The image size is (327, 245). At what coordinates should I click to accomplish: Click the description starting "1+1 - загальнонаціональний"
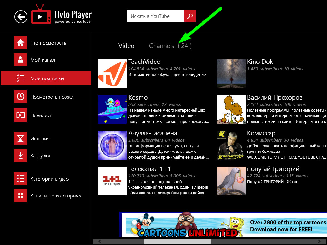168,187
